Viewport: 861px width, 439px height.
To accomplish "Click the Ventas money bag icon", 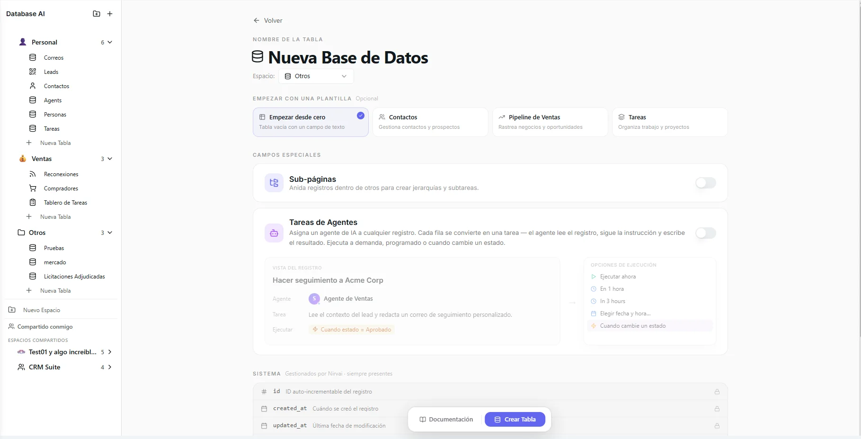I will pyautogui.click(x=23, y=159).
